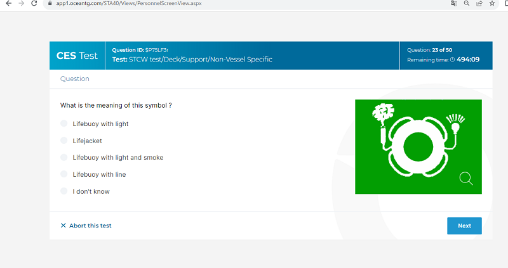Click the share page icon
Viewport: 508px width, 268px height.
479,4
